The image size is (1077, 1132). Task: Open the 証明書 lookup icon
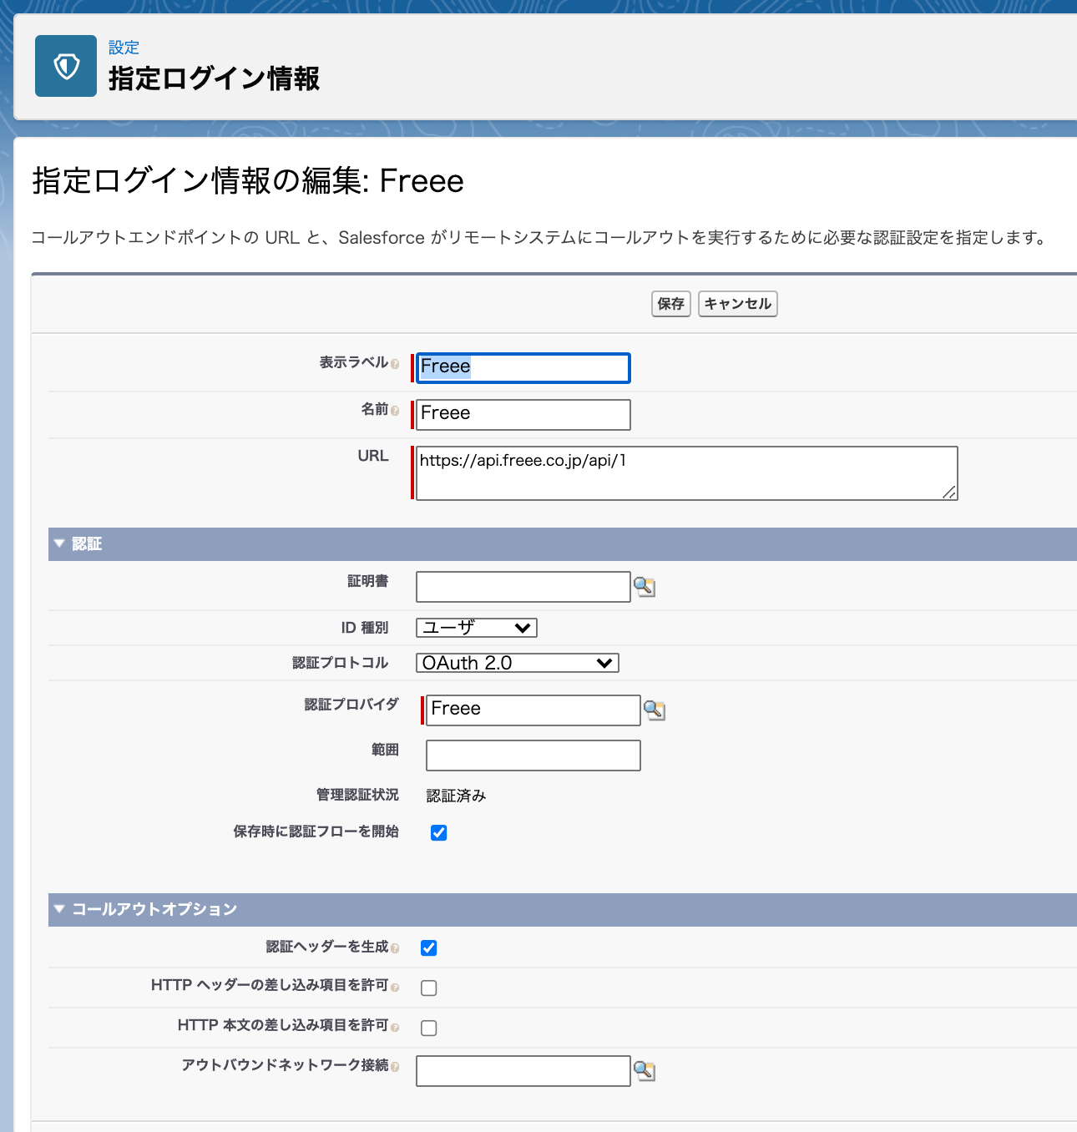point(644,587)
